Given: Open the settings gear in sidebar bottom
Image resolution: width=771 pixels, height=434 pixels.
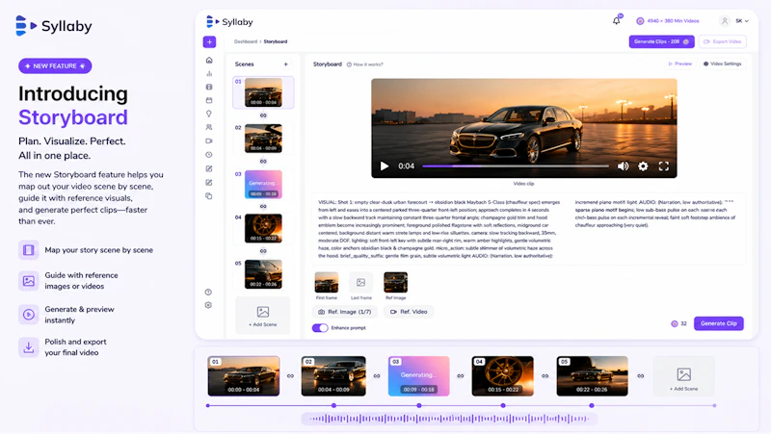Looking at the screenshot, I should [208, 305].
